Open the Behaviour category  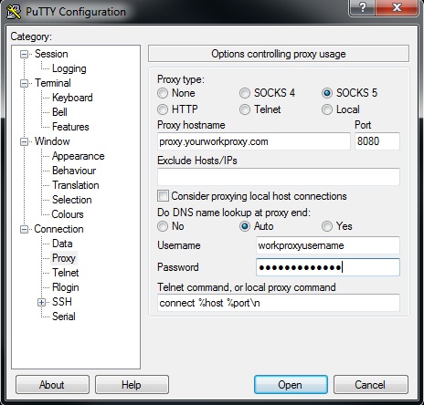pyautogui.click(x=74, y=171)
